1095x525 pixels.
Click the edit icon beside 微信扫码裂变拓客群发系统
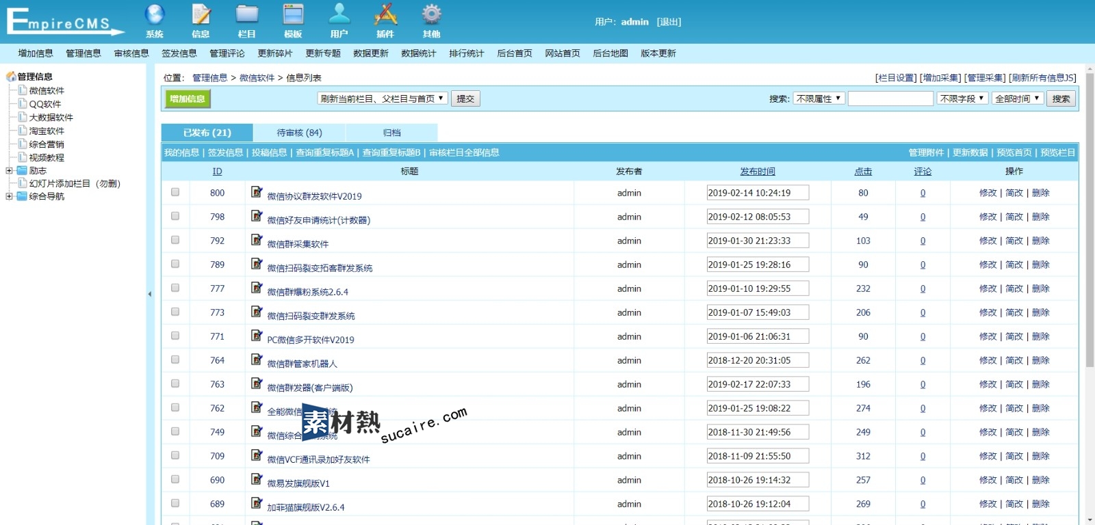[257, 264]
